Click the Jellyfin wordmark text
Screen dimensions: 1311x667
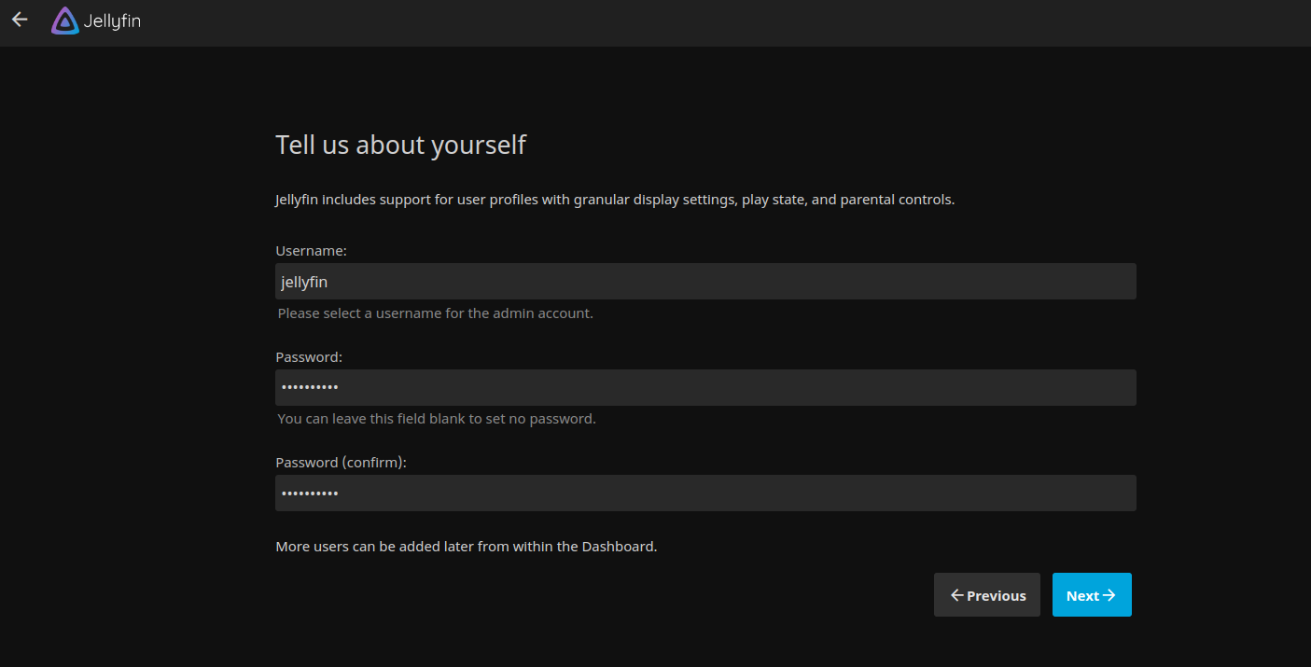[x=112, y=21]
